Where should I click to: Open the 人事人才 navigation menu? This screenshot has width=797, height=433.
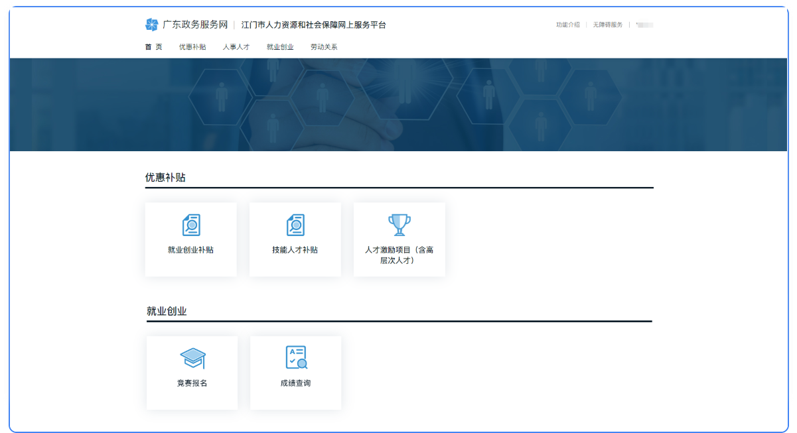pos(236,47)
